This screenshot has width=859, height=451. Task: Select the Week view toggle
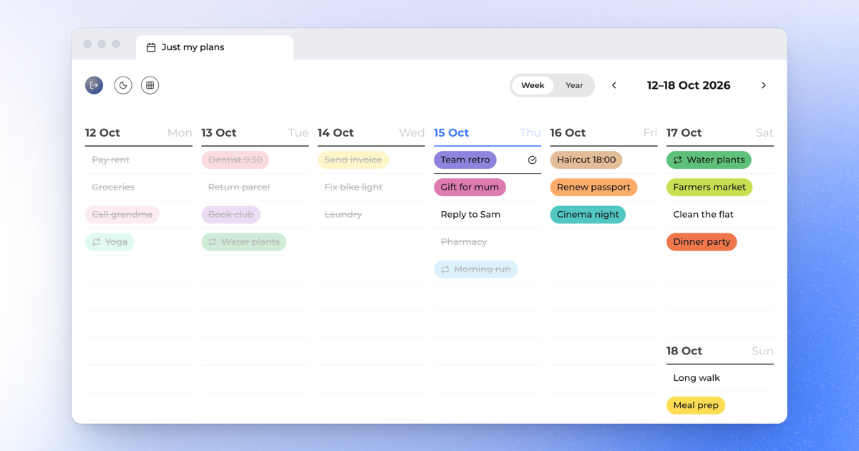point(533,85)
